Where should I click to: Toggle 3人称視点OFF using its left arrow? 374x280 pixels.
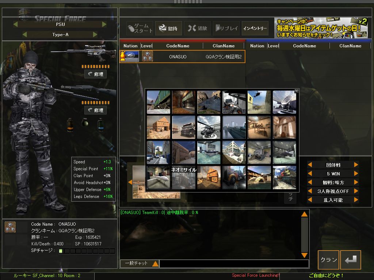pos(310,191)
